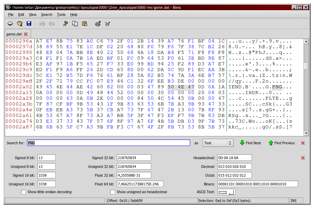Click the scrollbar up arrow in the hex view
This screenshot has height=208, width=314.
click(306, 41)
